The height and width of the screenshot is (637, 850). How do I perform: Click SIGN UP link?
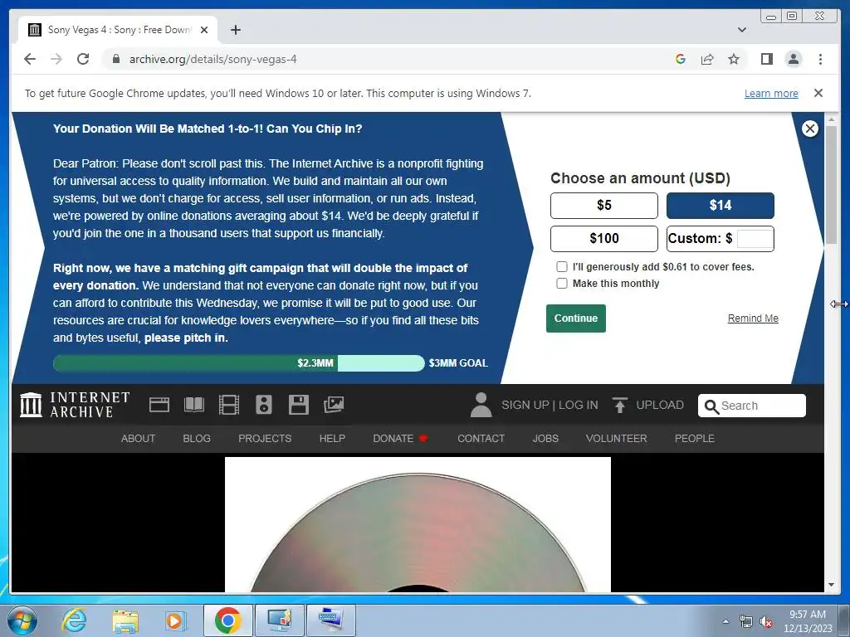[525, 405]
